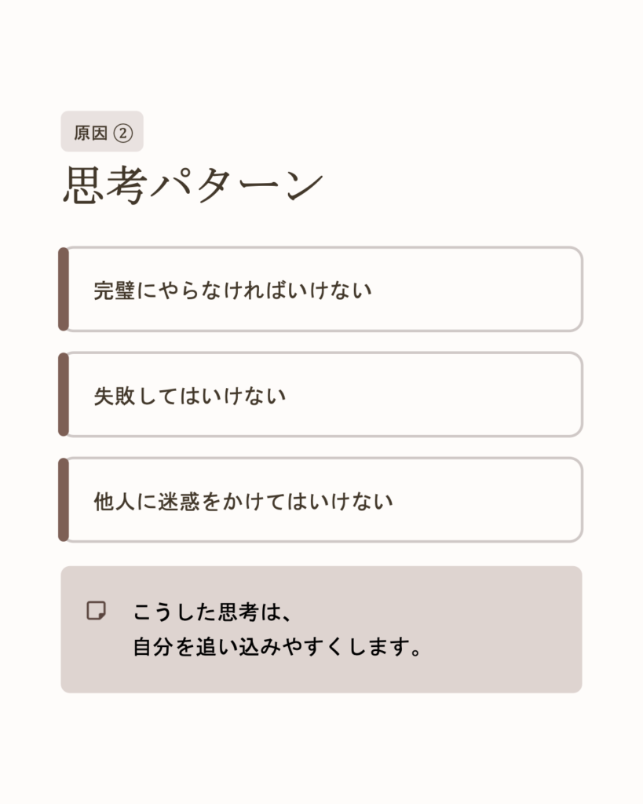Image resolution: width=643 pixels, height=804 pixels.
Task: Click the word 完璧 in the first card
Action: coord(114,291)
